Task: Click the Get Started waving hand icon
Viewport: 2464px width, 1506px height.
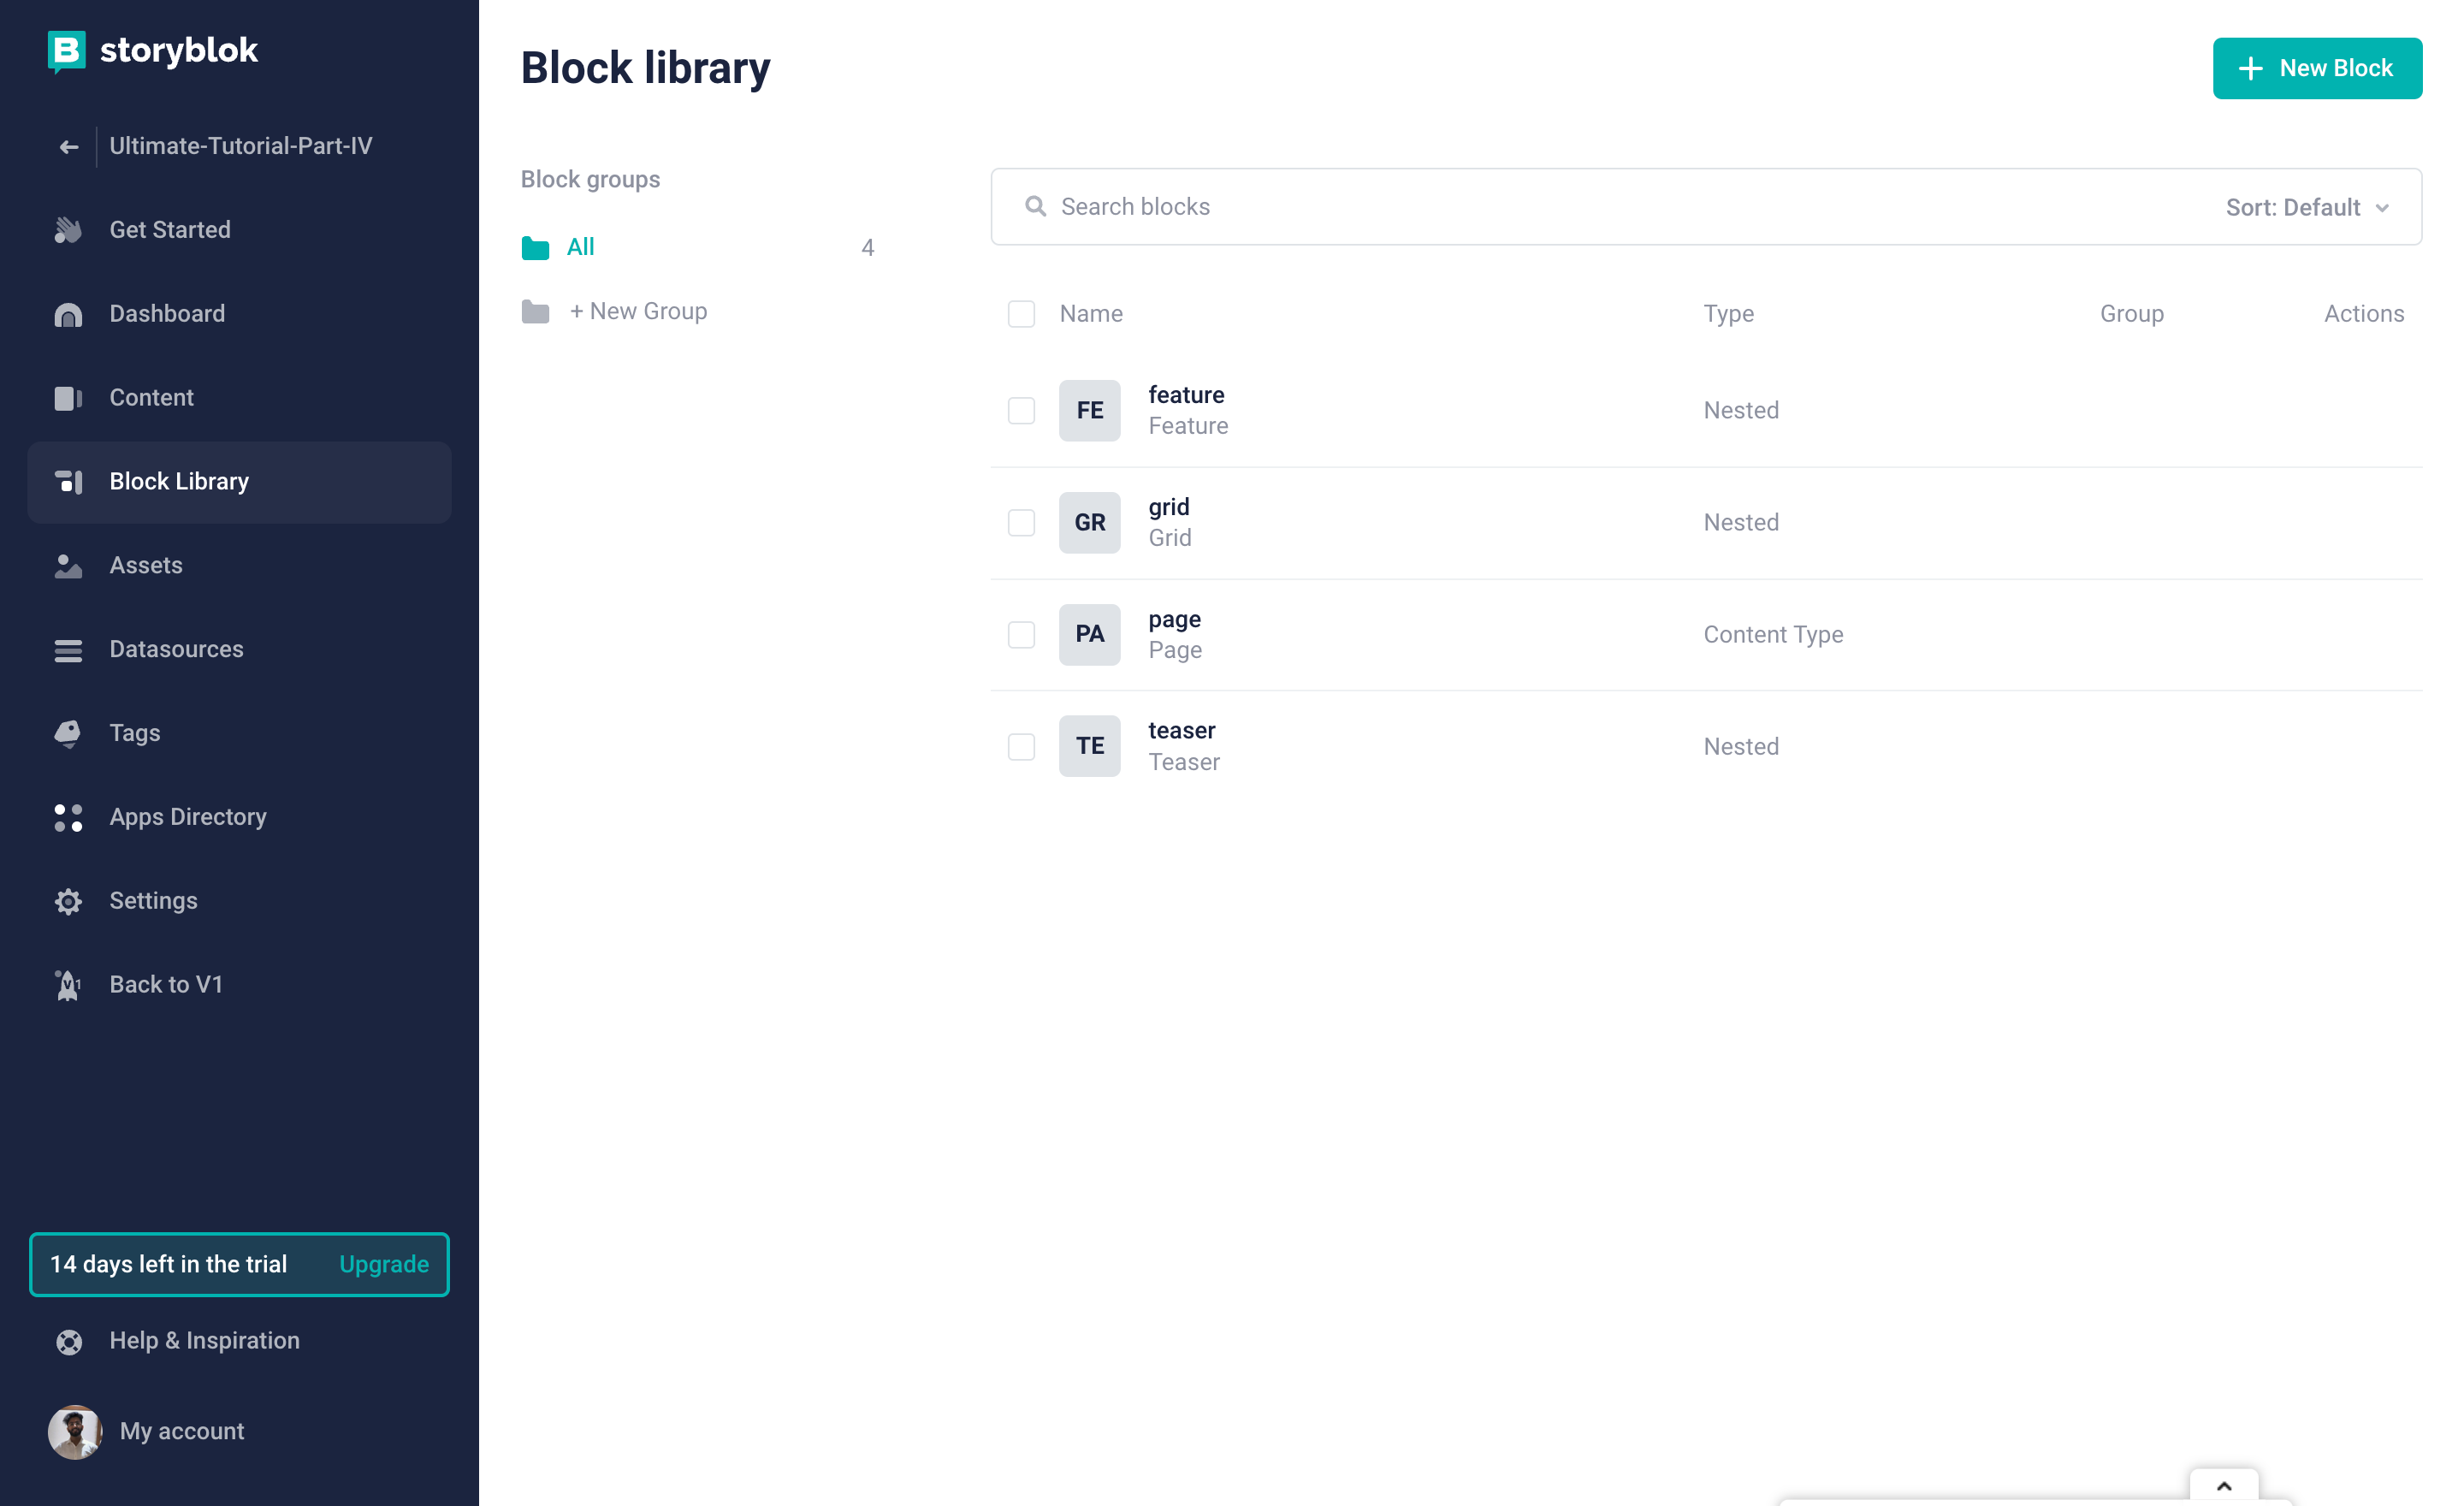Action: pos(68,230)
